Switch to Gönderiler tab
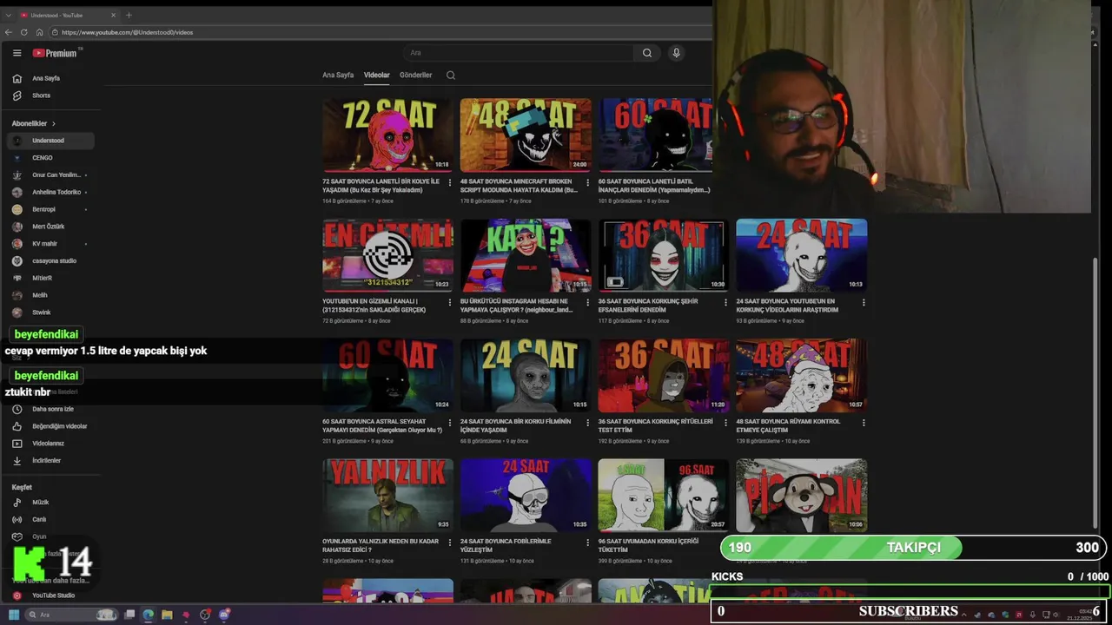 tap(415, 76)
